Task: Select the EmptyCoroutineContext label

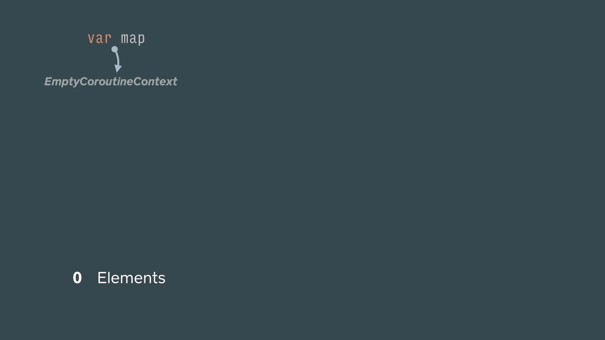Action: (111, 82)
